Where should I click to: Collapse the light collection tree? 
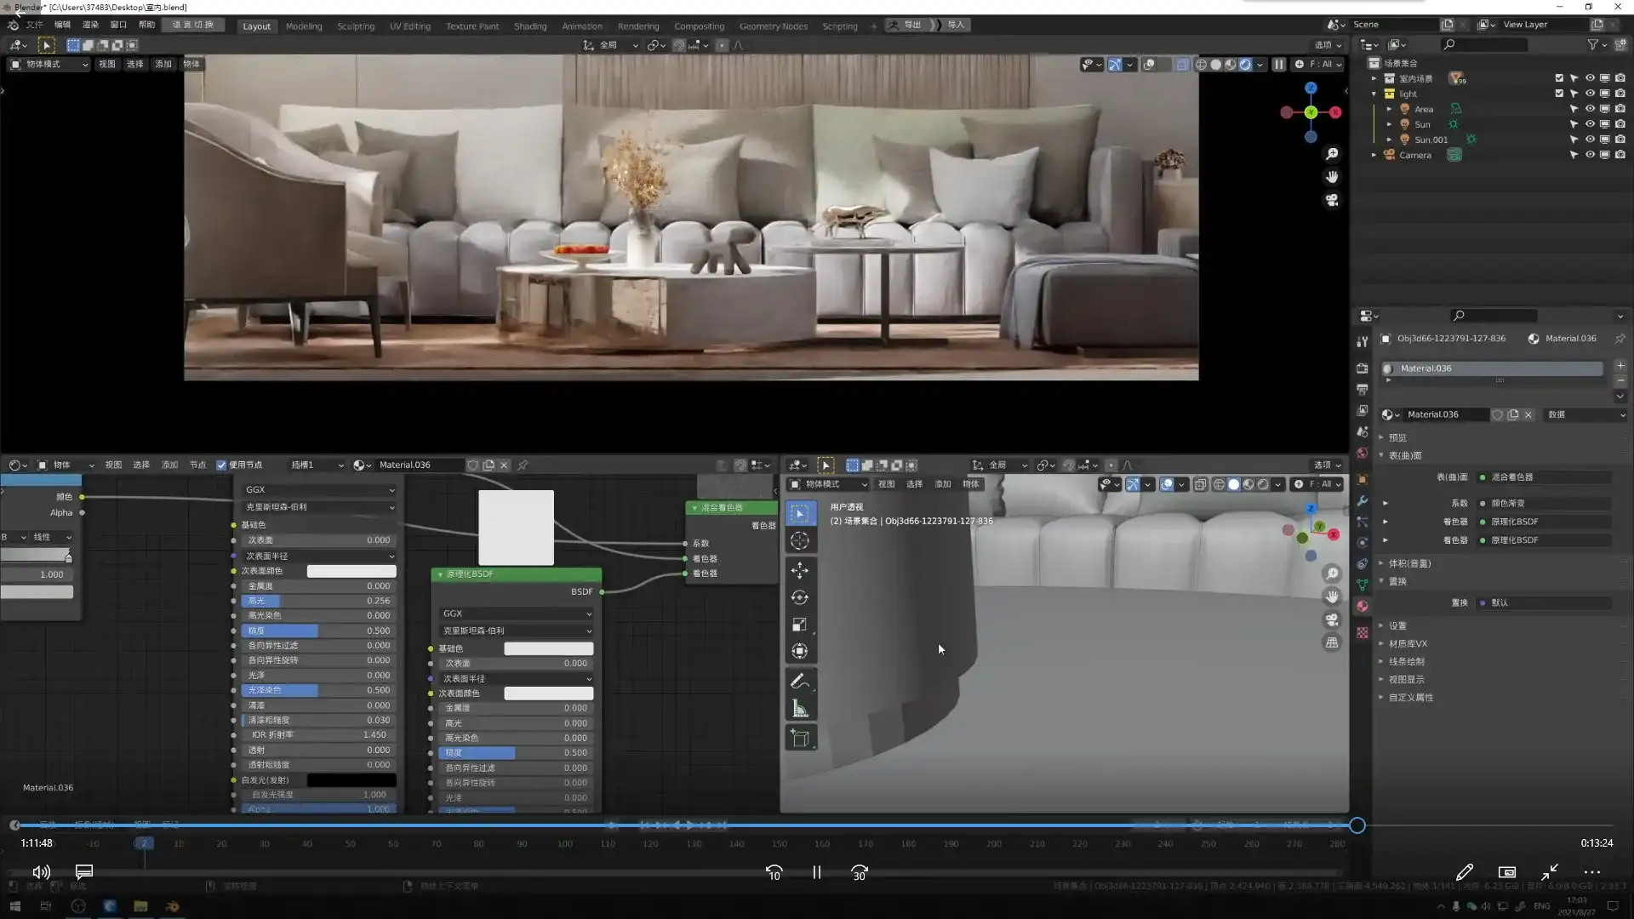[1374, 94]
